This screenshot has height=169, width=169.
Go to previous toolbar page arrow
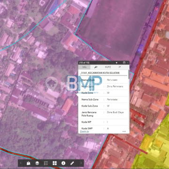21,163
